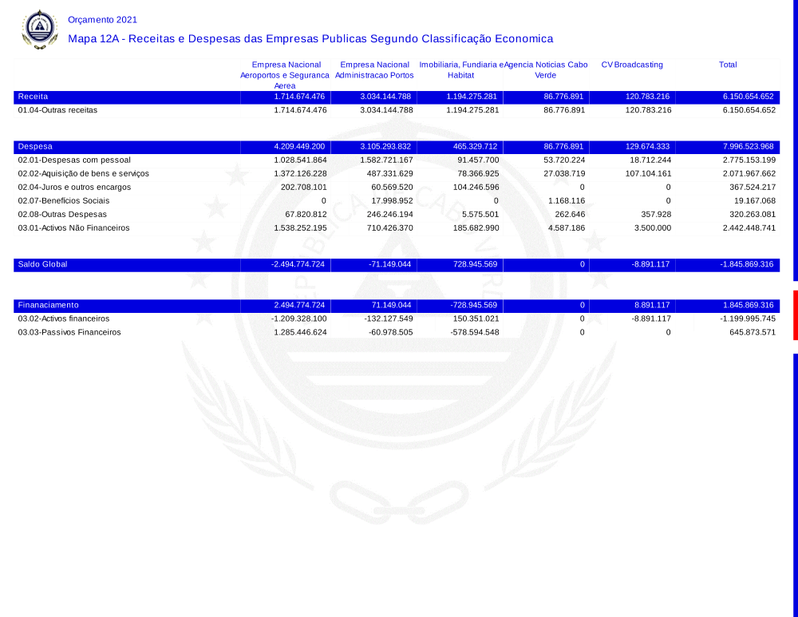Select the 03.01-Activos Não Financeiros row
Viewport: 798px width, 617px height.
[73, 228]
